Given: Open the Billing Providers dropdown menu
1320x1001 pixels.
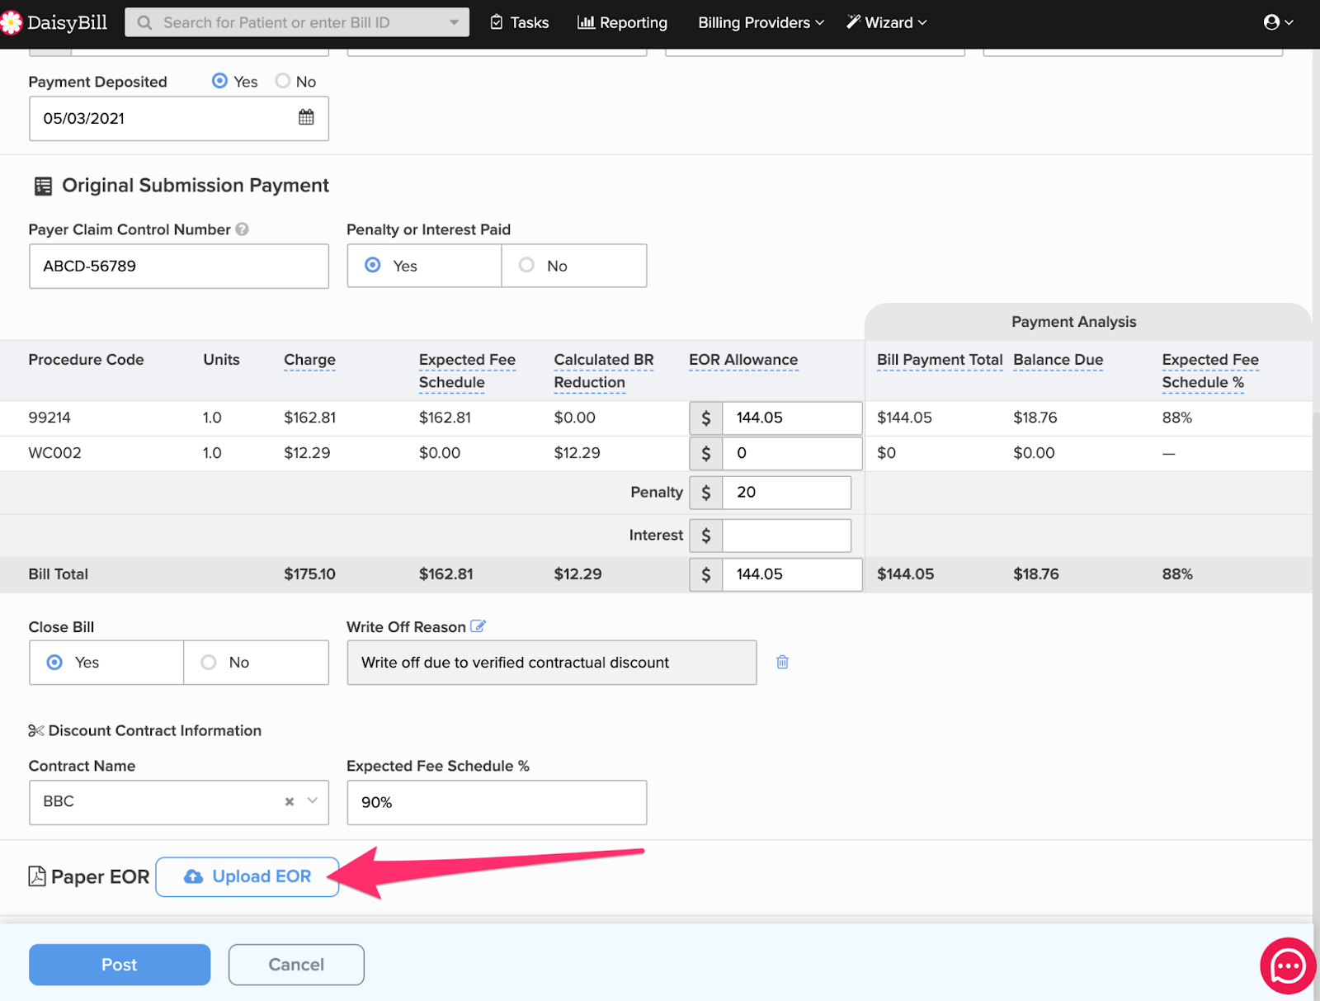Looking at the screenshot, I should pyautogui.click(x=760, y=22).
